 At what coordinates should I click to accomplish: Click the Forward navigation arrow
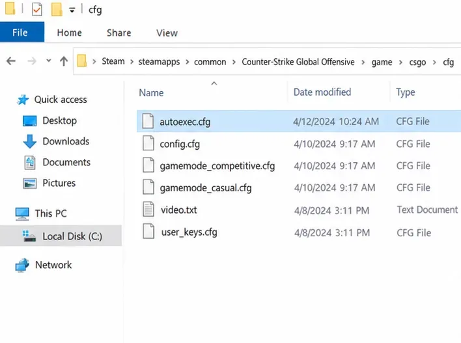(32, 61)
